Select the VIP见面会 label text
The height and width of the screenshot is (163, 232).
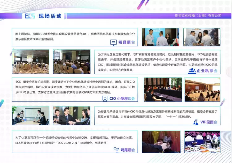(208, 122)
